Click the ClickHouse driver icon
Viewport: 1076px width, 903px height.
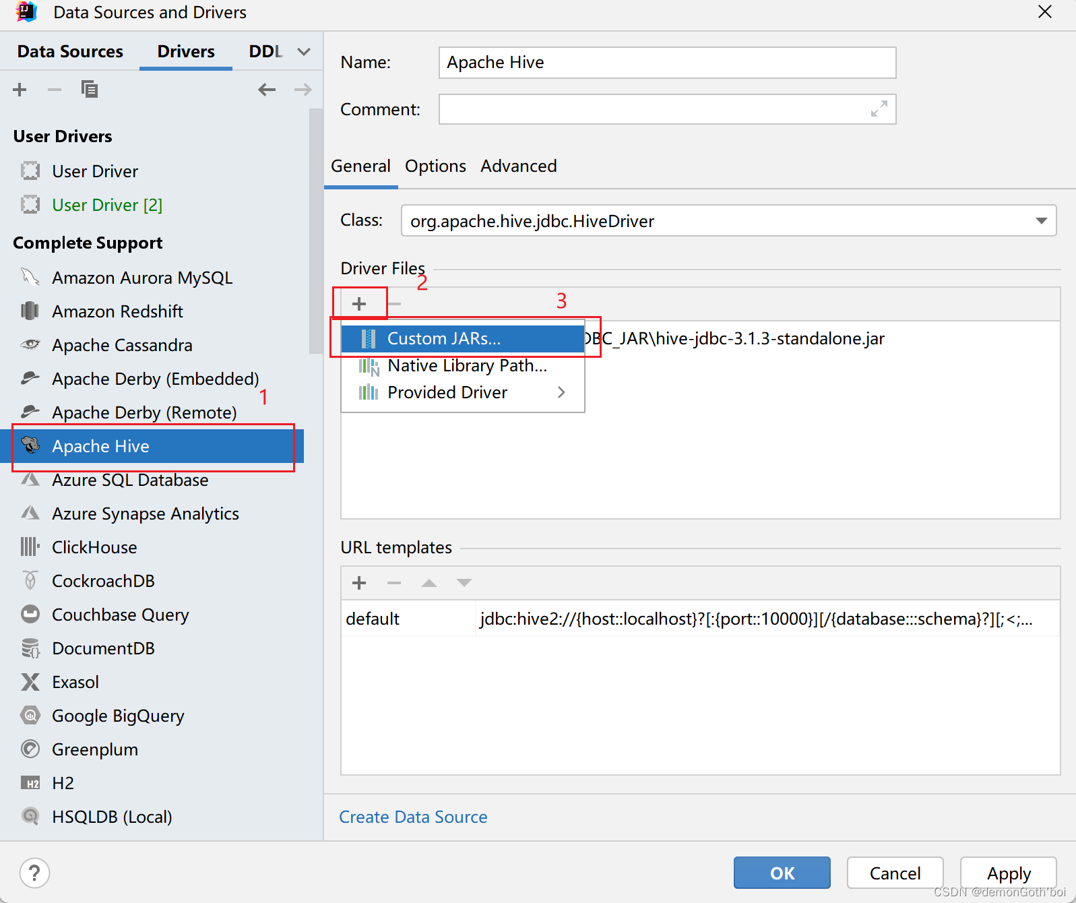pos(30,547)
